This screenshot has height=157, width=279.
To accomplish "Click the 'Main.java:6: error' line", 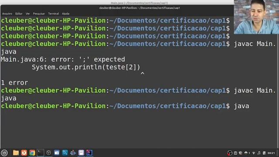I will [x=63, y=59].
